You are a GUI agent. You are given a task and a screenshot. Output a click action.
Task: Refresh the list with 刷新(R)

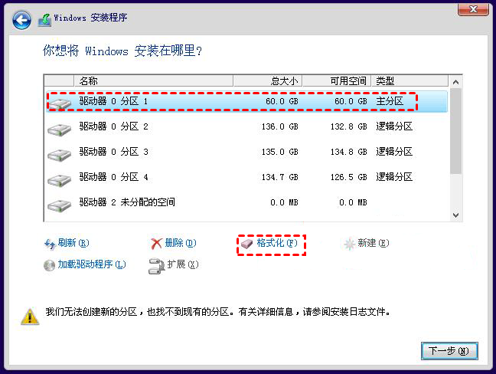(x=73, y=243)
